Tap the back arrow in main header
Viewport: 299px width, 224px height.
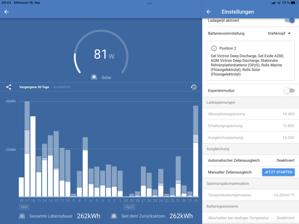pyautogui.click(x=6, y=12)
